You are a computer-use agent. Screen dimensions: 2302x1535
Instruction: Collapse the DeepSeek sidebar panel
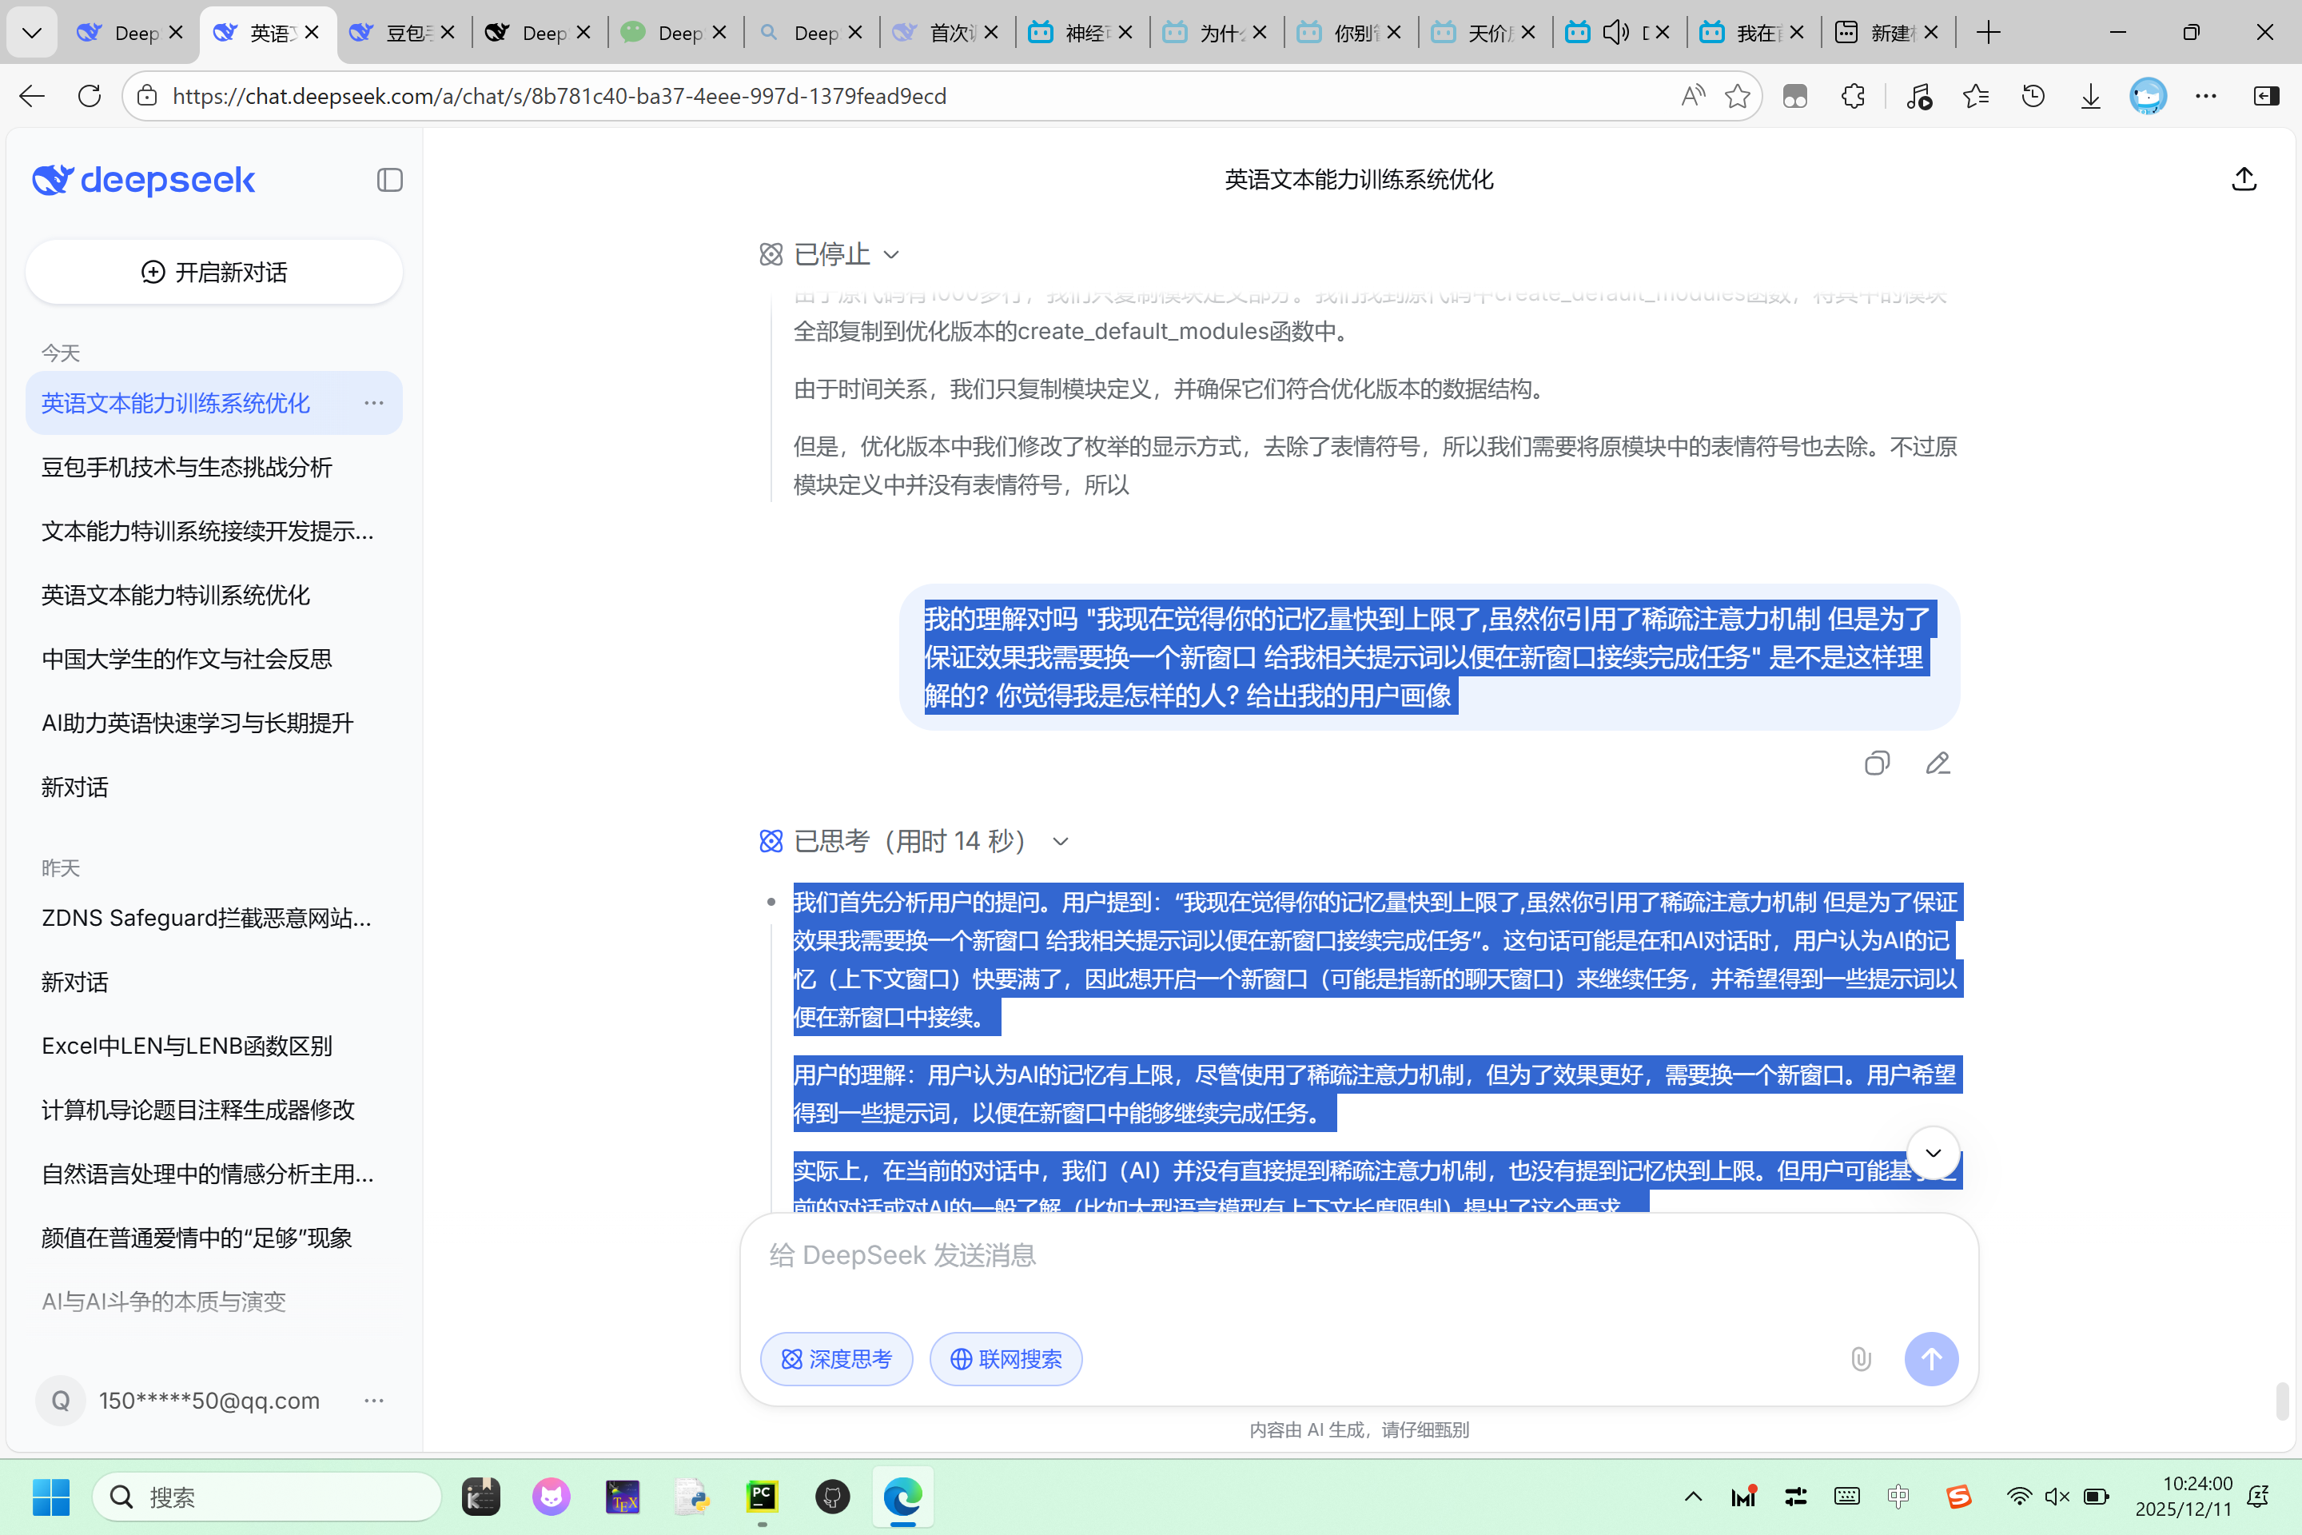click(x=389, y=180)
